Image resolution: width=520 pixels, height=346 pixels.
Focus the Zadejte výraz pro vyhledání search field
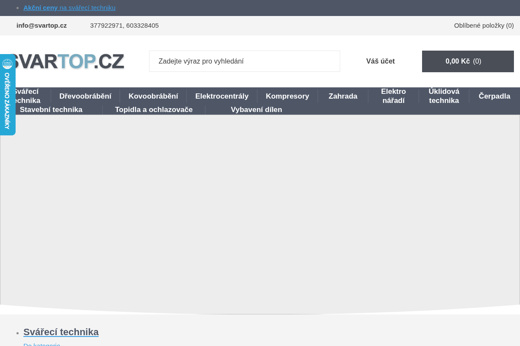click(x=244, y=61)
